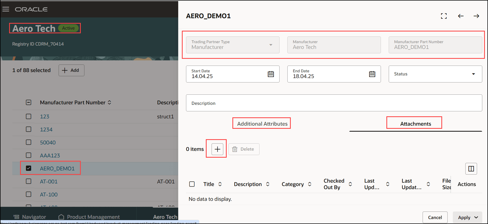Click the Delete attachment button
The height and width of the screenshot is (224, 488).
coord(244,149)
